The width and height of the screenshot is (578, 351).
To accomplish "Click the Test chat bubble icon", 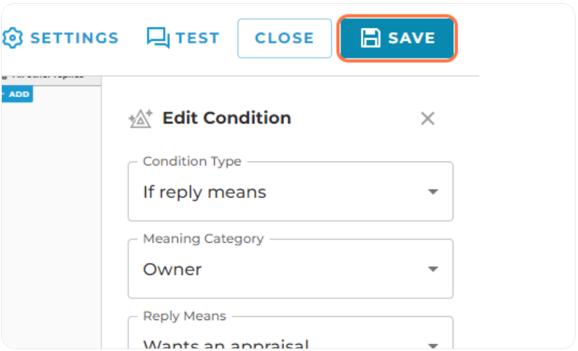I will (158, 38).
